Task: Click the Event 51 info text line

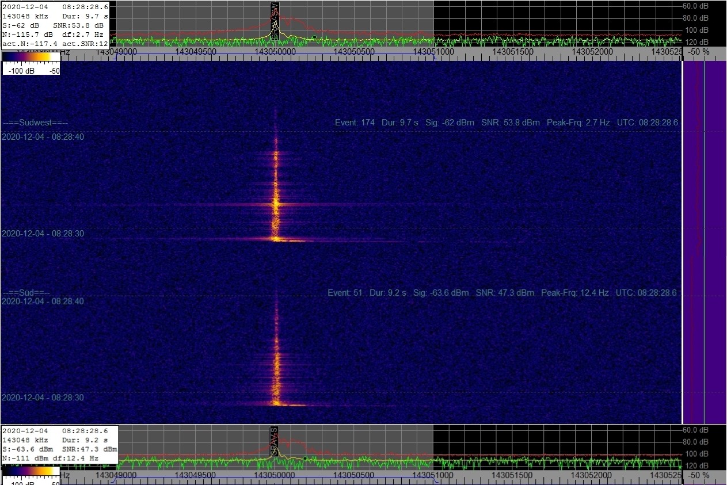Action: tap(502, 293)
